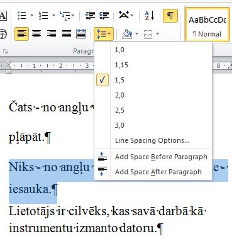
Task: Open the Shading color dropdown arrow
Action: 137,34
